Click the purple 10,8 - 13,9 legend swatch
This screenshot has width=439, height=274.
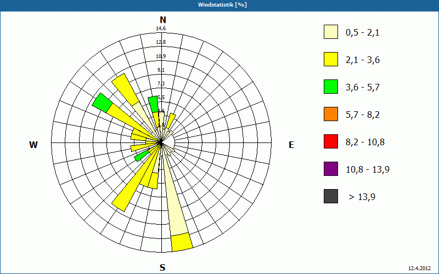pos(331,169)
